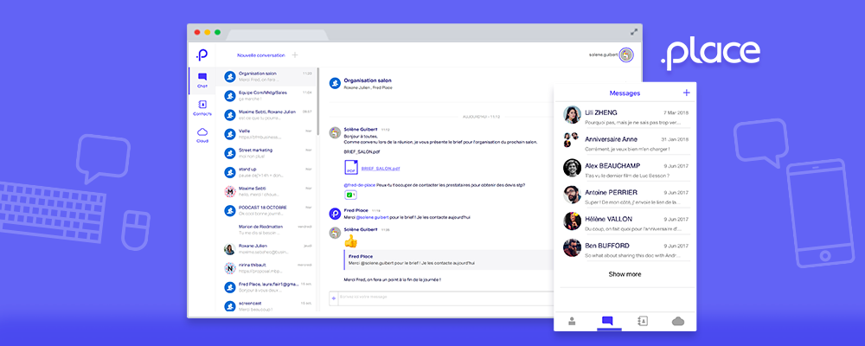Click the cloud tab in the mobile bottom bar
Viewport: 865px width, 346px height.
point(678,321)
